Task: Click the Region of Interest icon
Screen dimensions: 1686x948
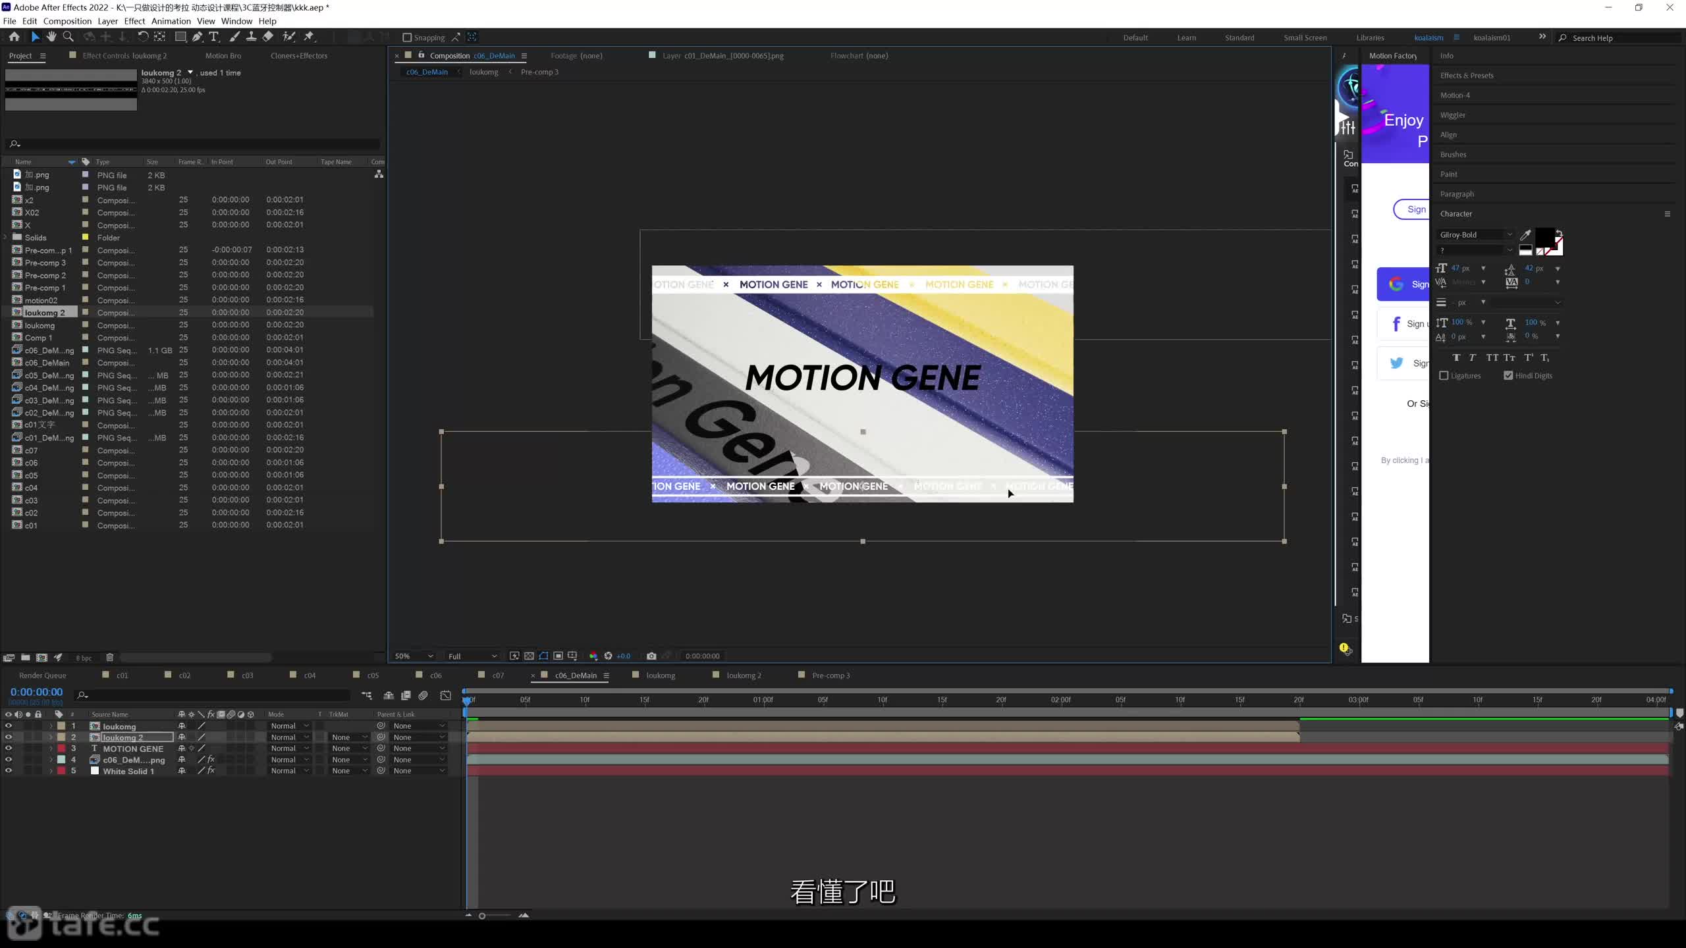Action: pos(558,656)
